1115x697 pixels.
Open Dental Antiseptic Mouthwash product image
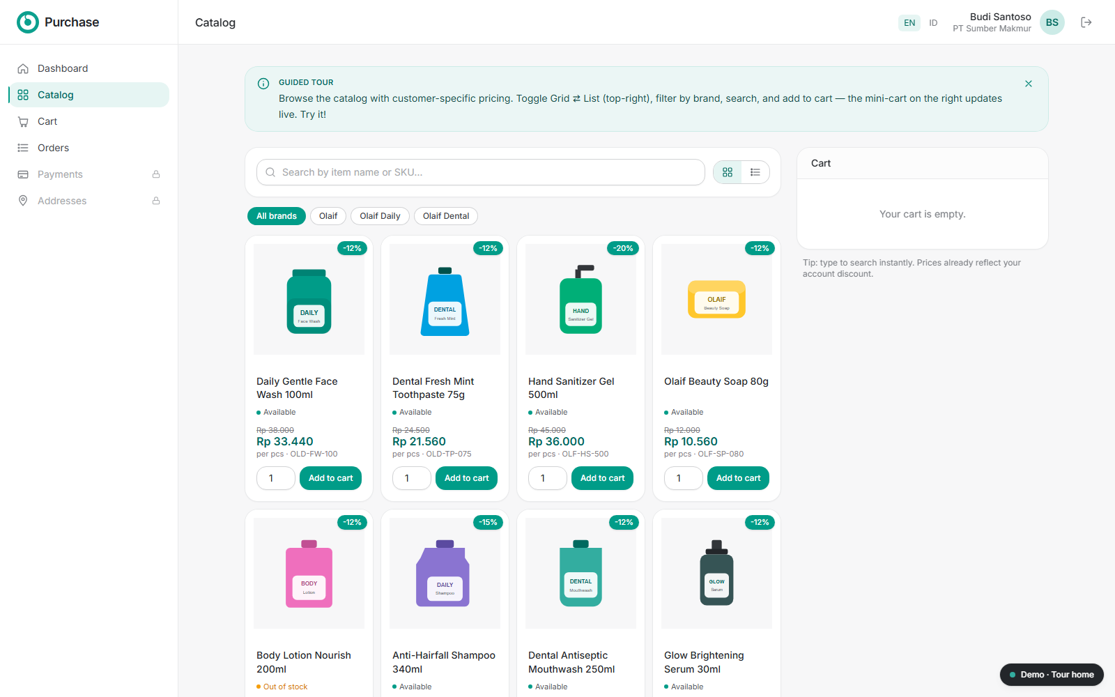[580, 573]
